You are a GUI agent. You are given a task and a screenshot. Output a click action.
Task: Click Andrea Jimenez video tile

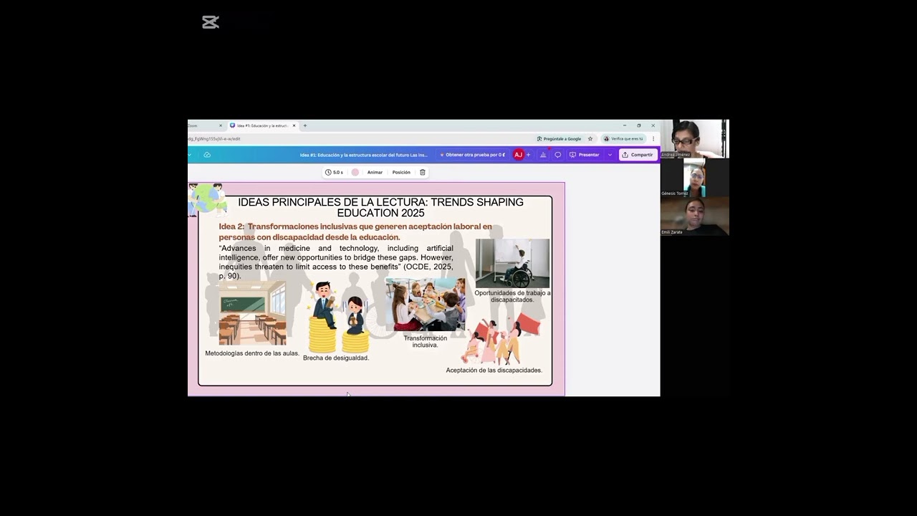tap(695, 138)
